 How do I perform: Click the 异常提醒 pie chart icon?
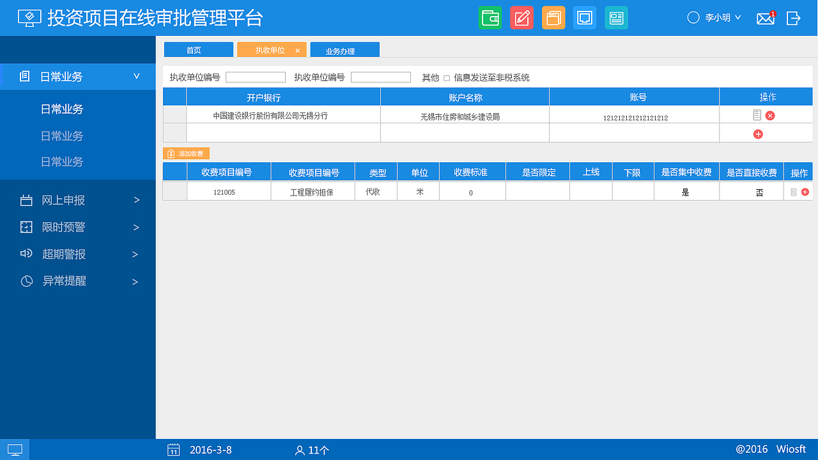pyautogui.click(x=27, y=281)
